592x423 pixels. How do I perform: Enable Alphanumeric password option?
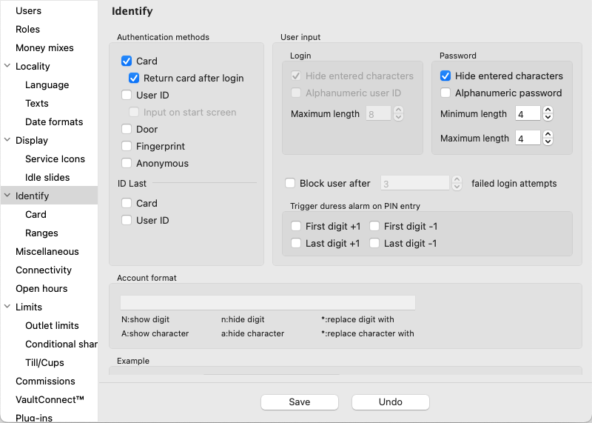pyautogui.click(x=445, y=93)
